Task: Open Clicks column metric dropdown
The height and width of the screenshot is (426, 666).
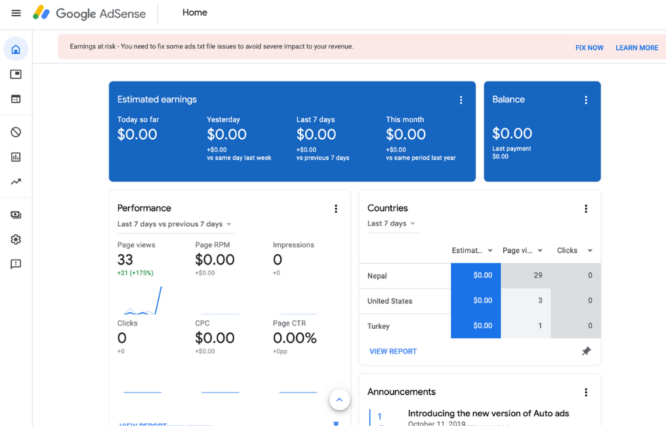Action: [589, 251]
